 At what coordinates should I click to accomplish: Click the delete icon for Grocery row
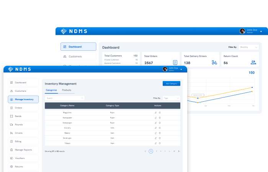[x=160, y=128]
